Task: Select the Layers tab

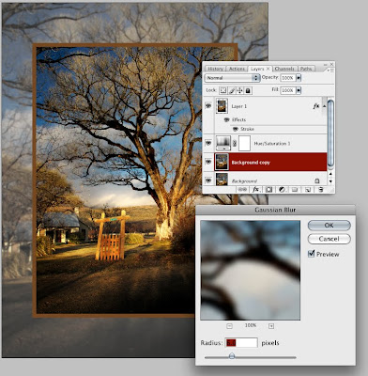Action: click(x=257, y=69)
